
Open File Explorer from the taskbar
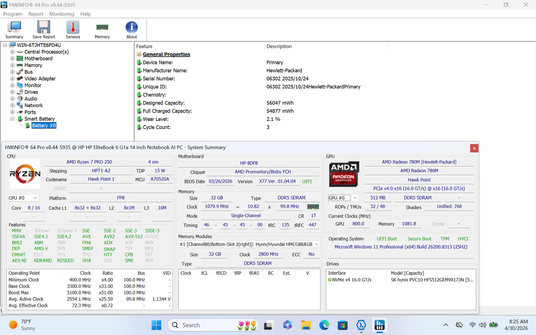click(x=306, y=325)
